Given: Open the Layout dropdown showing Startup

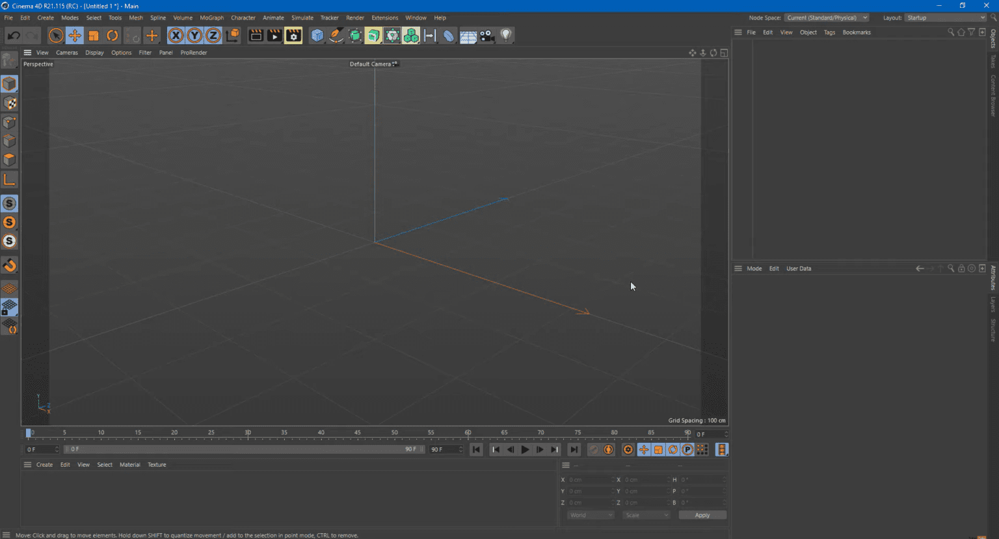Looking at the screenshot, I should [x=945, y=18].
